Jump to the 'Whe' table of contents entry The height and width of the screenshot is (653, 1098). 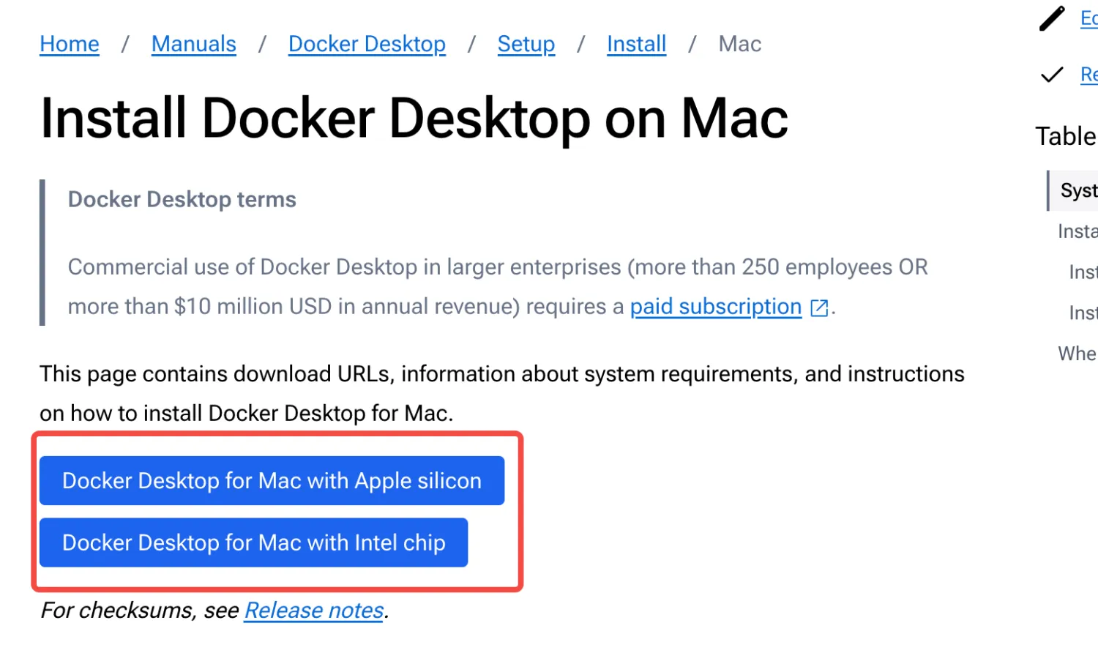(x=1078, y=354)
